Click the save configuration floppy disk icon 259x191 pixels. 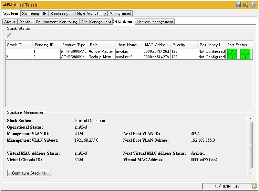coord(238,5)
